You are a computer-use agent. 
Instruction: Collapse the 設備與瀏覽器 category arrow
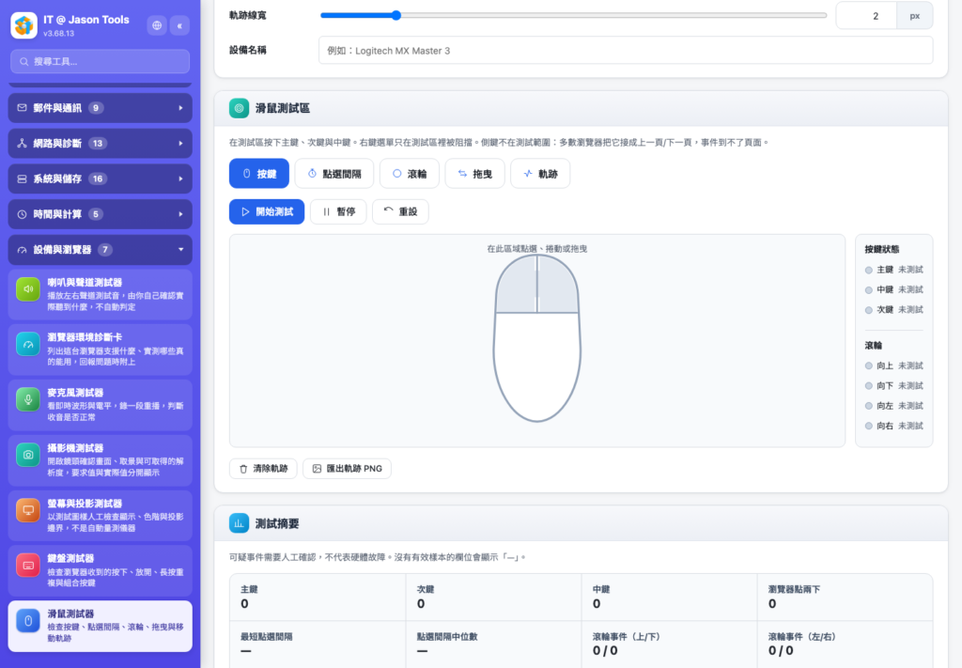tap(180, 250)
